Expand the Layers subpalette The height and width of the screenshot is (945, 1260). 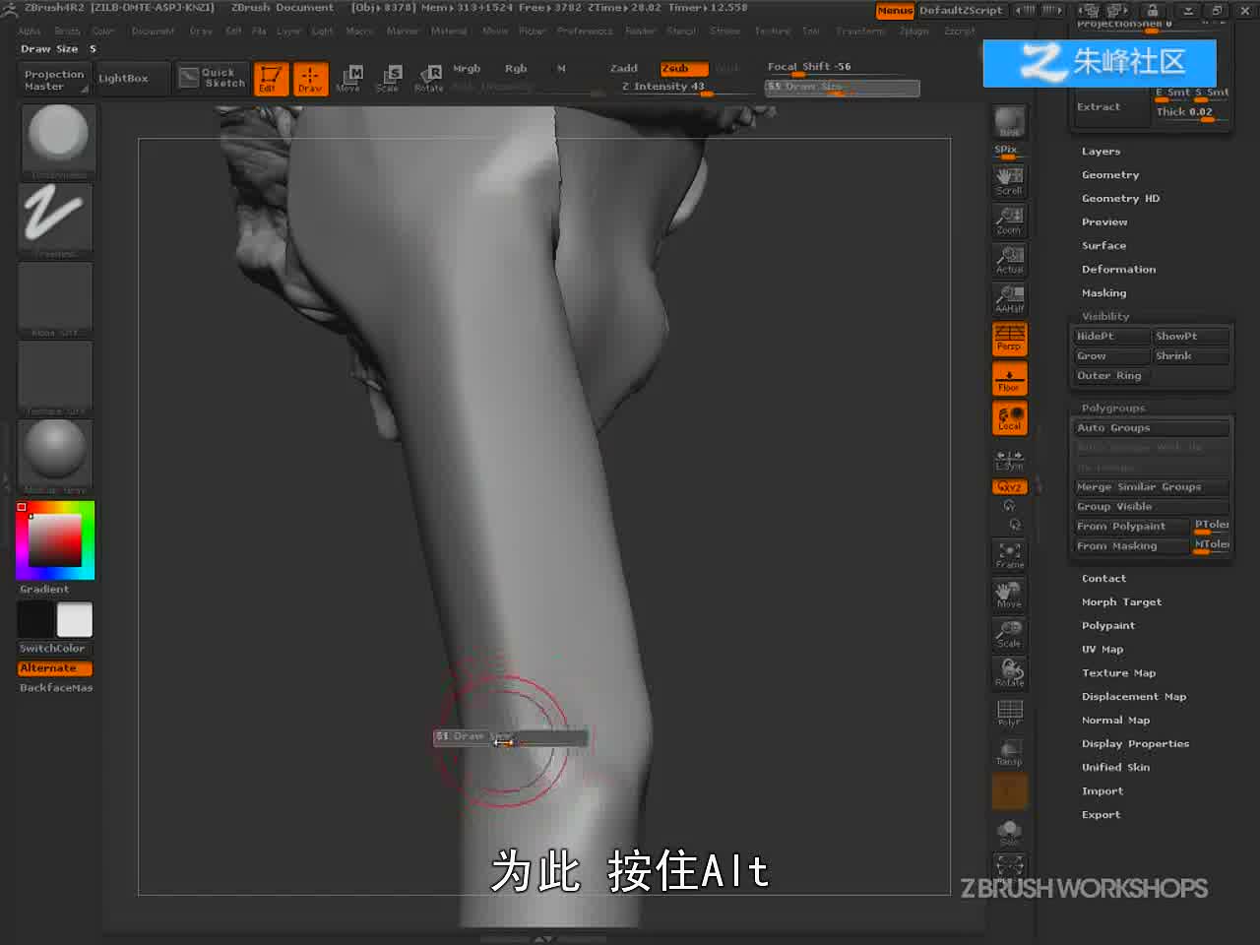tap(1101, 152)
